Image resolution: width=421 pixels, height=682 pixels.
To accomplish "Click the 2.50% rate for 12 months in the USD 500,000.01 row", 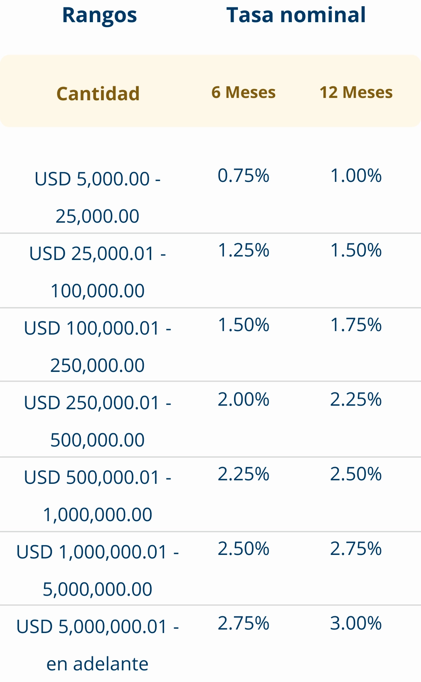I will tap(356, 474).
